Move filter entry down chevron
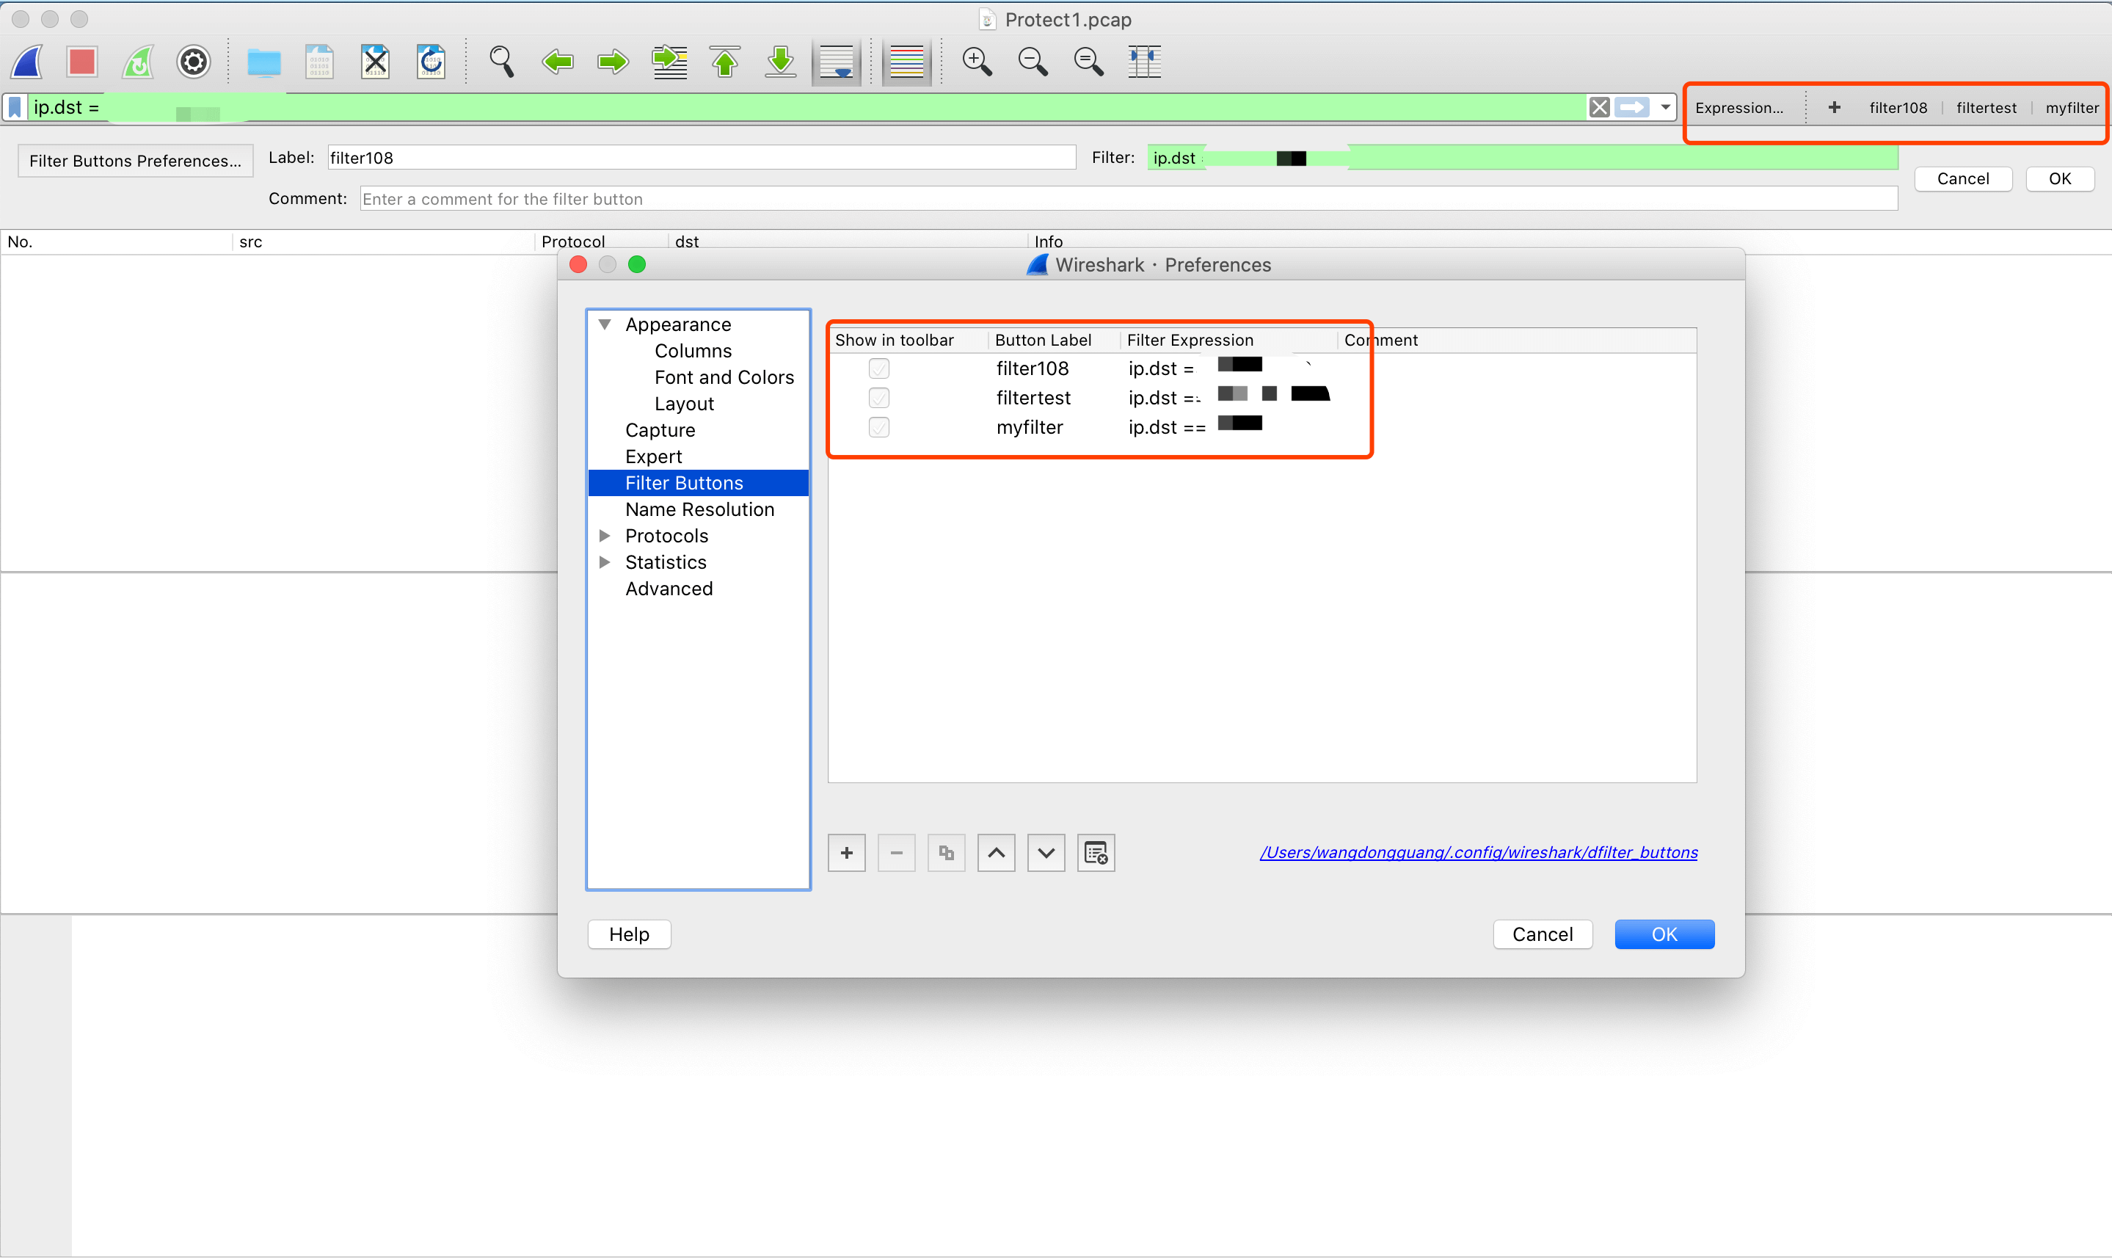Viewport: 2112px width, 1258px height. (x=1046, y=853)
